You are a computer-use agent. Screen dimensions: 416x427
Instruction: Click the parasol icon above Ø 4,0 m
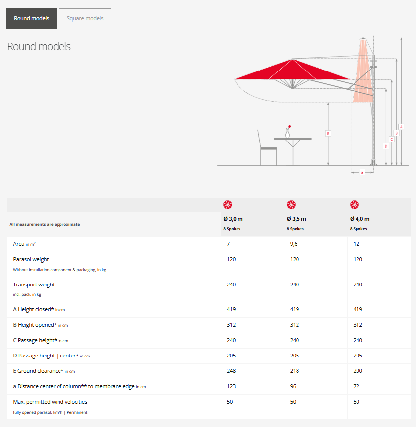pyautogui.click(x=355, y=205)
